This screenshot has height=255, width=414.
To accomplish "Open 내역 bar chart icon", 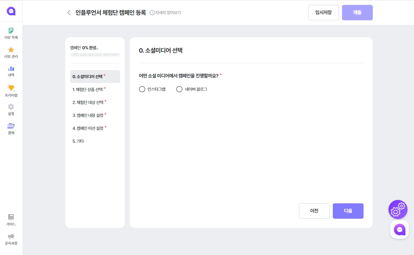I will point(11,69).
